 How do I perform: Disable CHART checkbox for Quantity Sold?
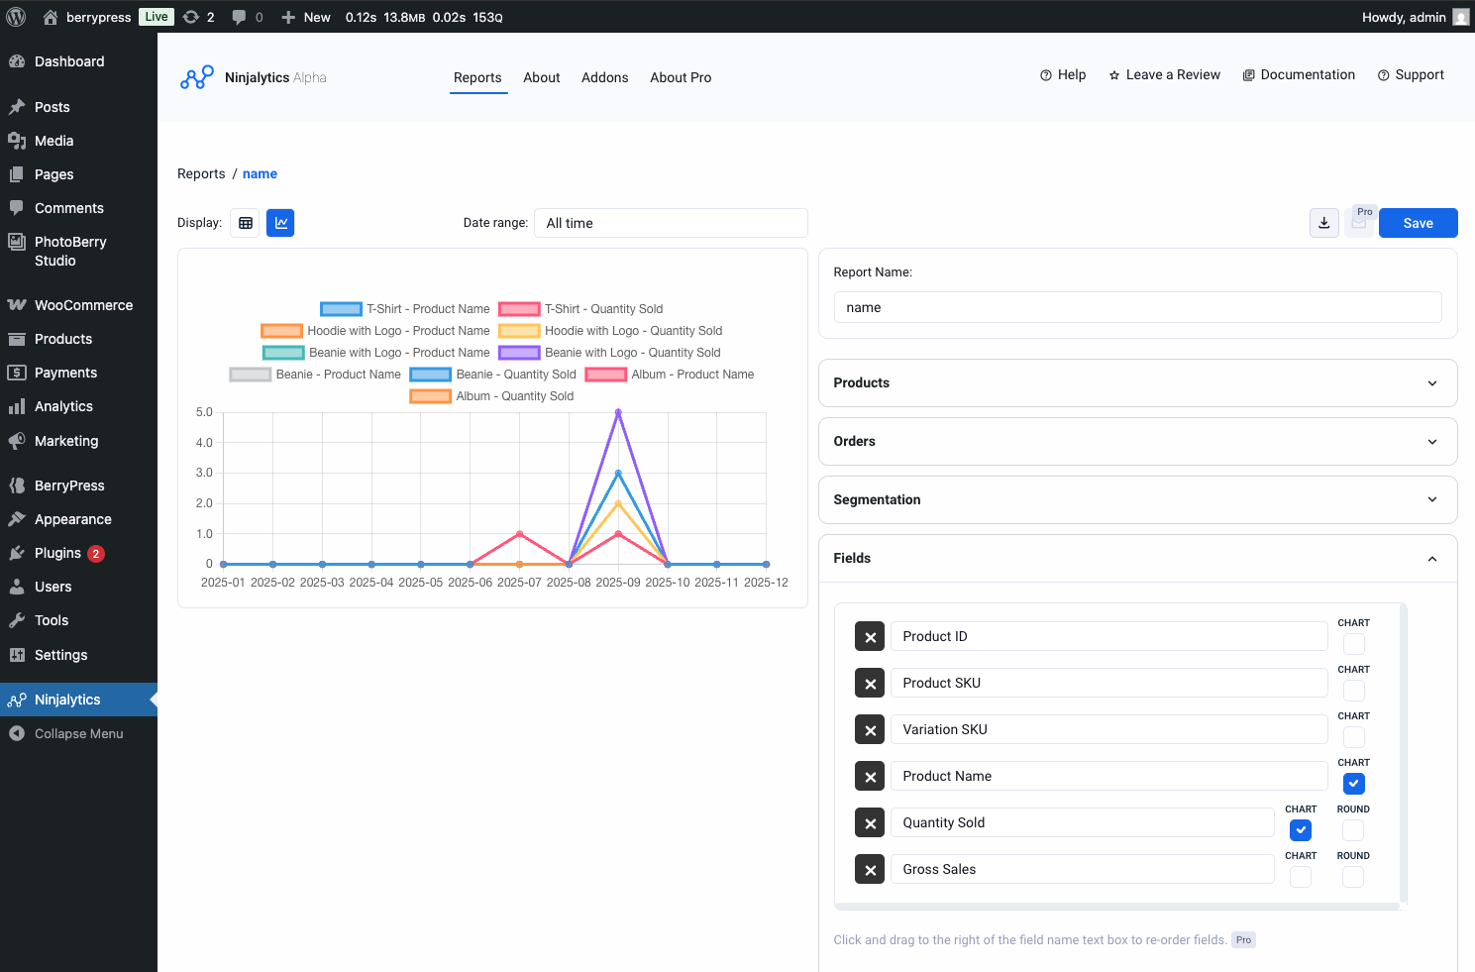[x=1301, y=829]
